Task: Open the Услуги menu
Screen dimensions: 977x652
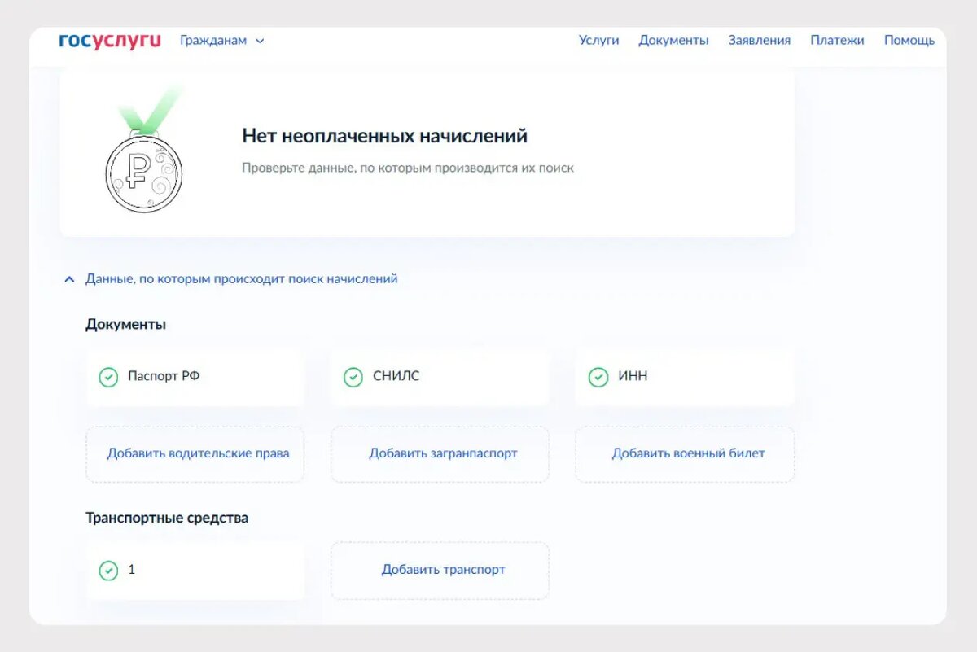Action: 598,40
